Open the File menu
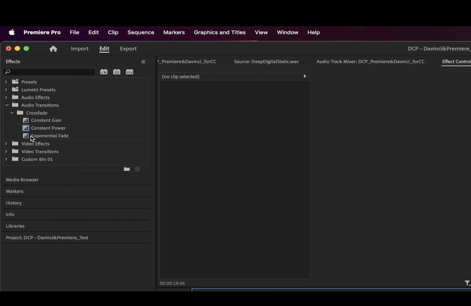This screenshot has height=306, width=471. click(x=75, y=33)
